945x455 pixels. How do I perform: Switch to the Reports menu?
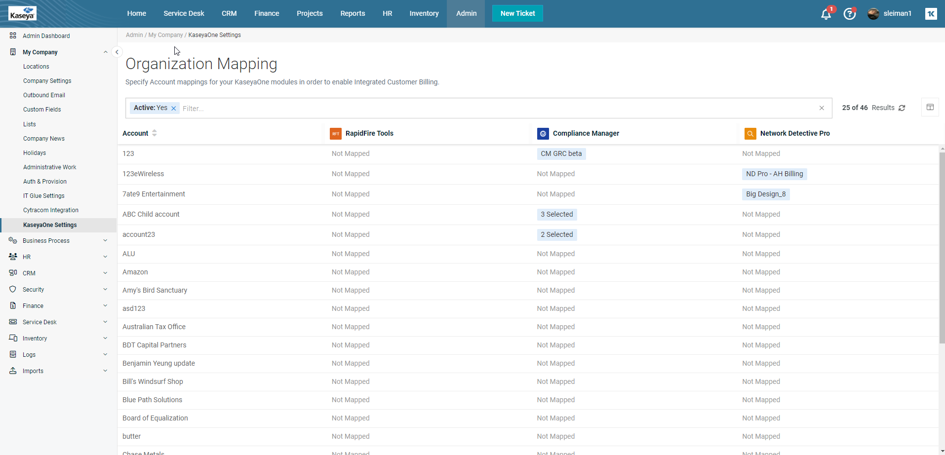[353, 13]
